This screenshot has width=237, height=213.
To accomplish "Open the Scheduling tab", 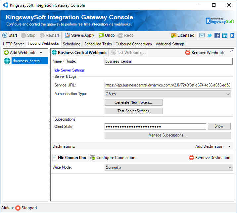I will (71, 44).
